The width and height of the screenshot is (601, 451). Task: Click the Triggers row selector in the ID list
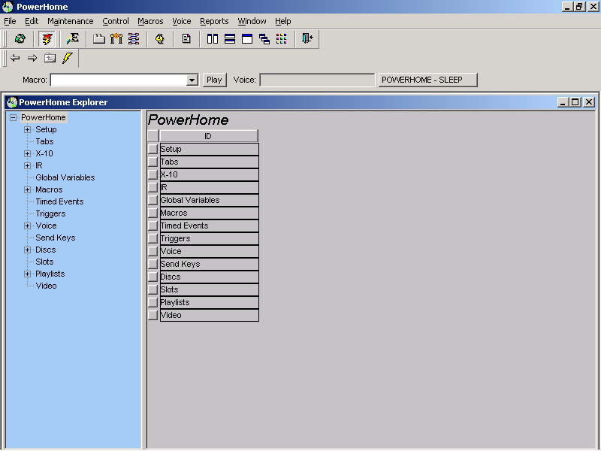pos(153,238)
